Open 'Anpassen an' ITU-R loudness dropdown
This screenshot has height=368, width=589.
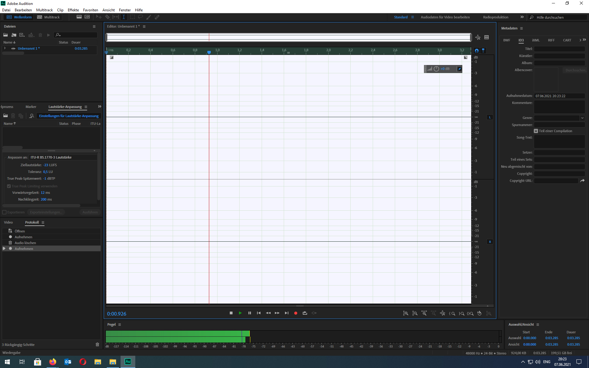coord(63,157)
